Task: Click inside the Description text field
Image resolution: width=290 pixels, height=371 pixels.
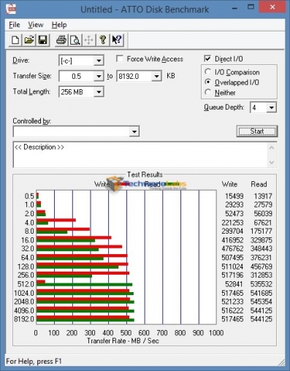Action: coord(141,155)
